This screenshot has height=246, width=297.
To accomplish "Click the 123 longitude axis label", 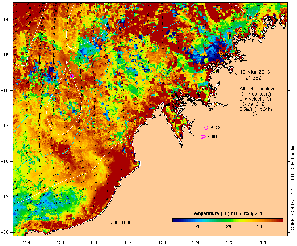I will point(162,242).
